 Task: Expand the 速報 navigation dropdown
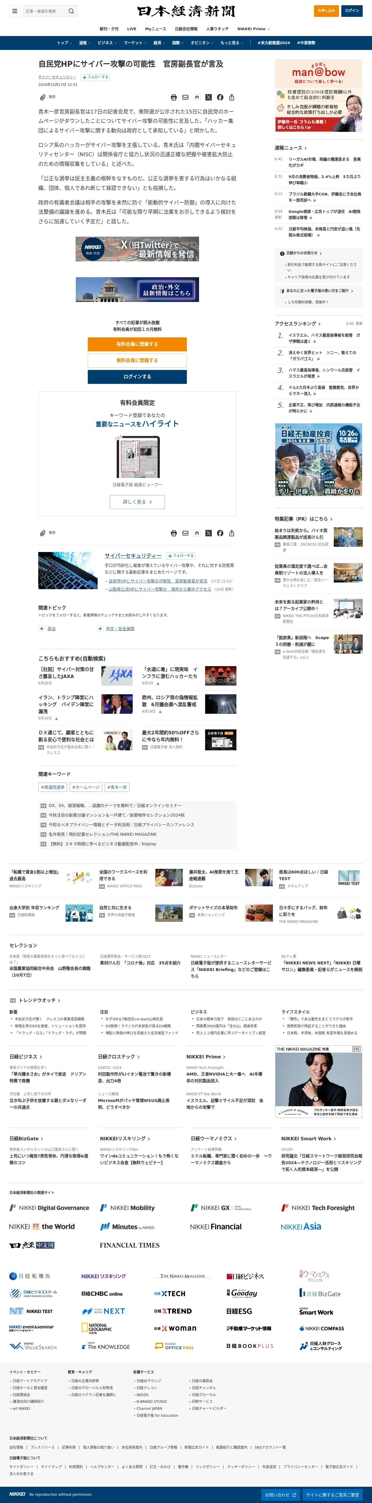point(85,43)
